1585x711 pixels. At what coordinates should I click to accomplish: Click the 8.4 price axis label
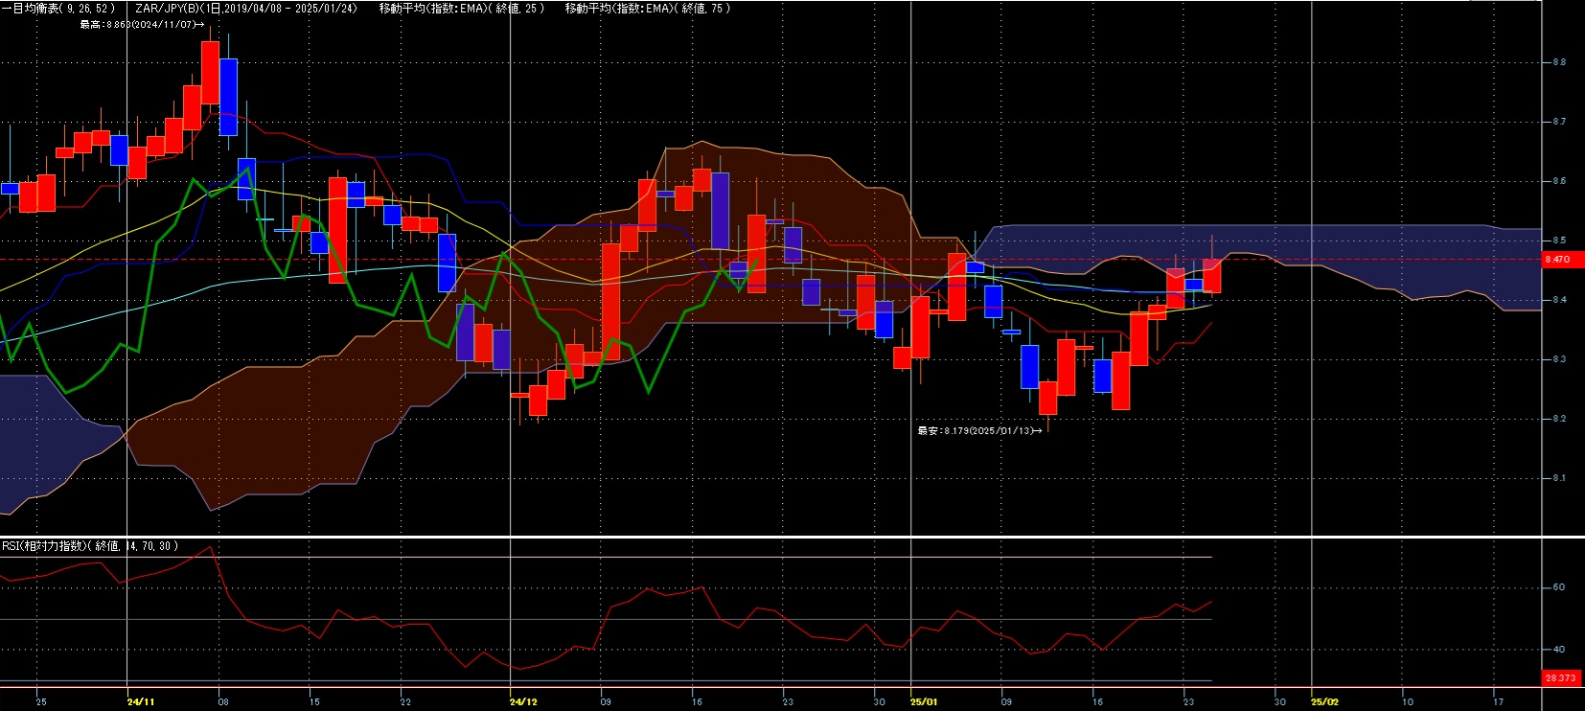(1559, 300)
